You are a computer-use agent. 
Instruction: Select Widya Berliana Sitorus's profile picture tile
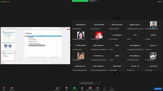81,35
